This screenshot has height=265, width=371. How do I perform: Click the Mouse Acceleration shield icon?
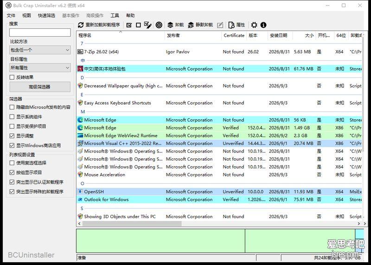coord(80,175)
